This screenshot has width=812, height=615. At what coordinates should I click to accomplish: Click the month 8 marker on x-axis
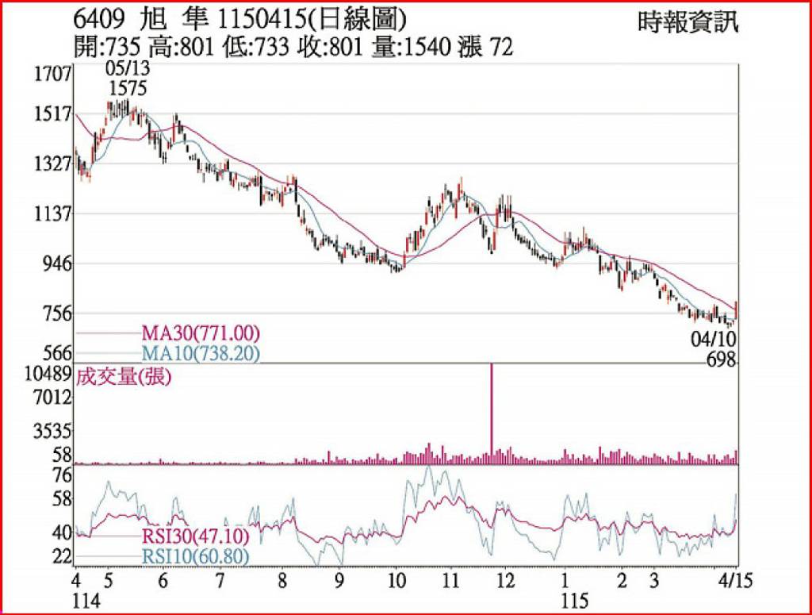[282, 578]
